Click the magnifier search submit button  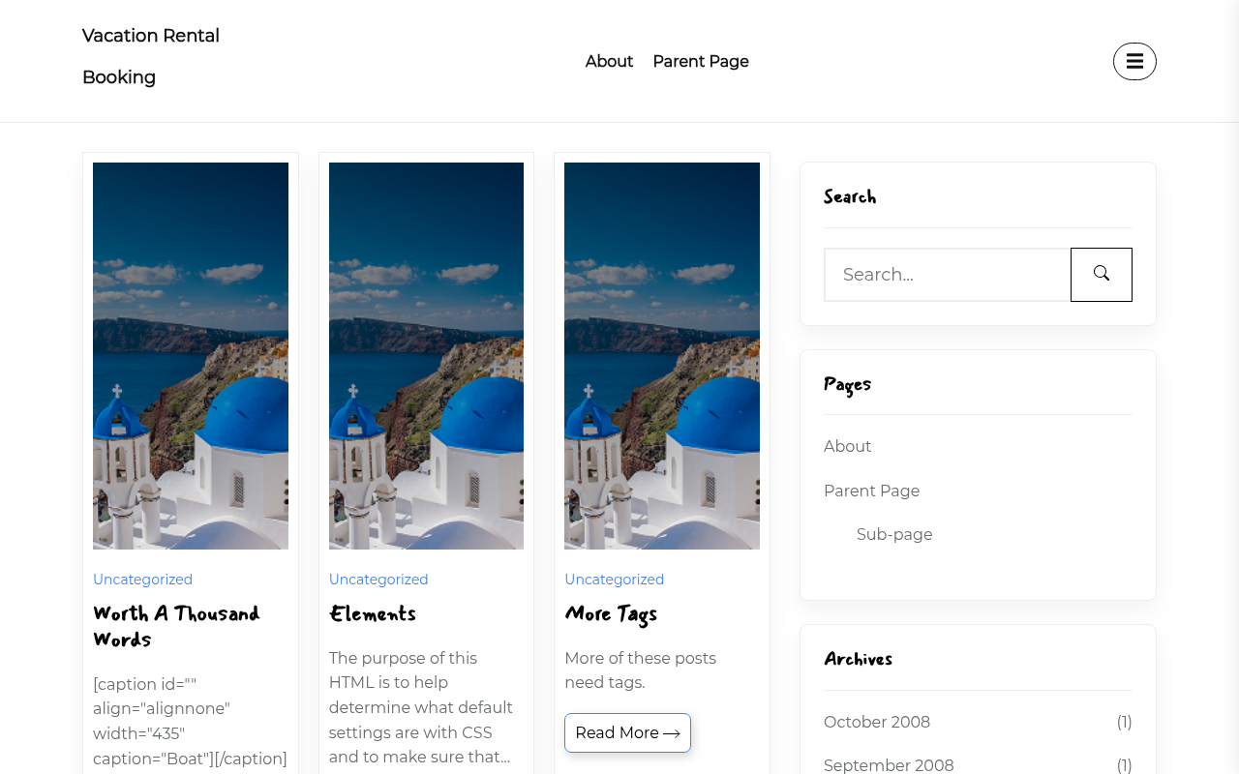coord(1102,275)
